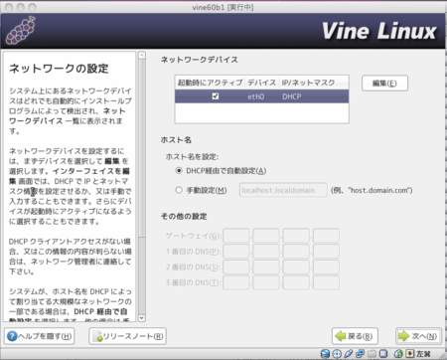Click the VirtualBox keyboard capture arrow icon
Screen dimensions: 447x360
click(409, 354)
